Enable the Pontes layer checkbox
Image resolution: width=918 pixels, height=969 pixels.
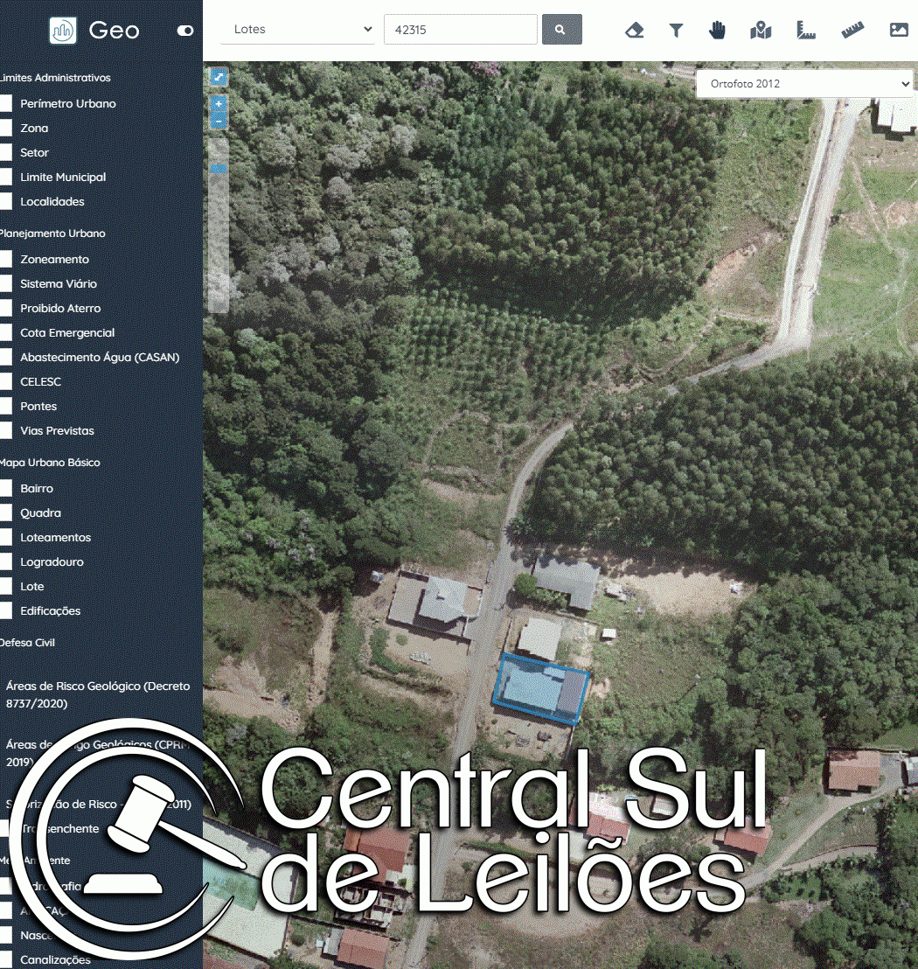(x=5, y=406)
